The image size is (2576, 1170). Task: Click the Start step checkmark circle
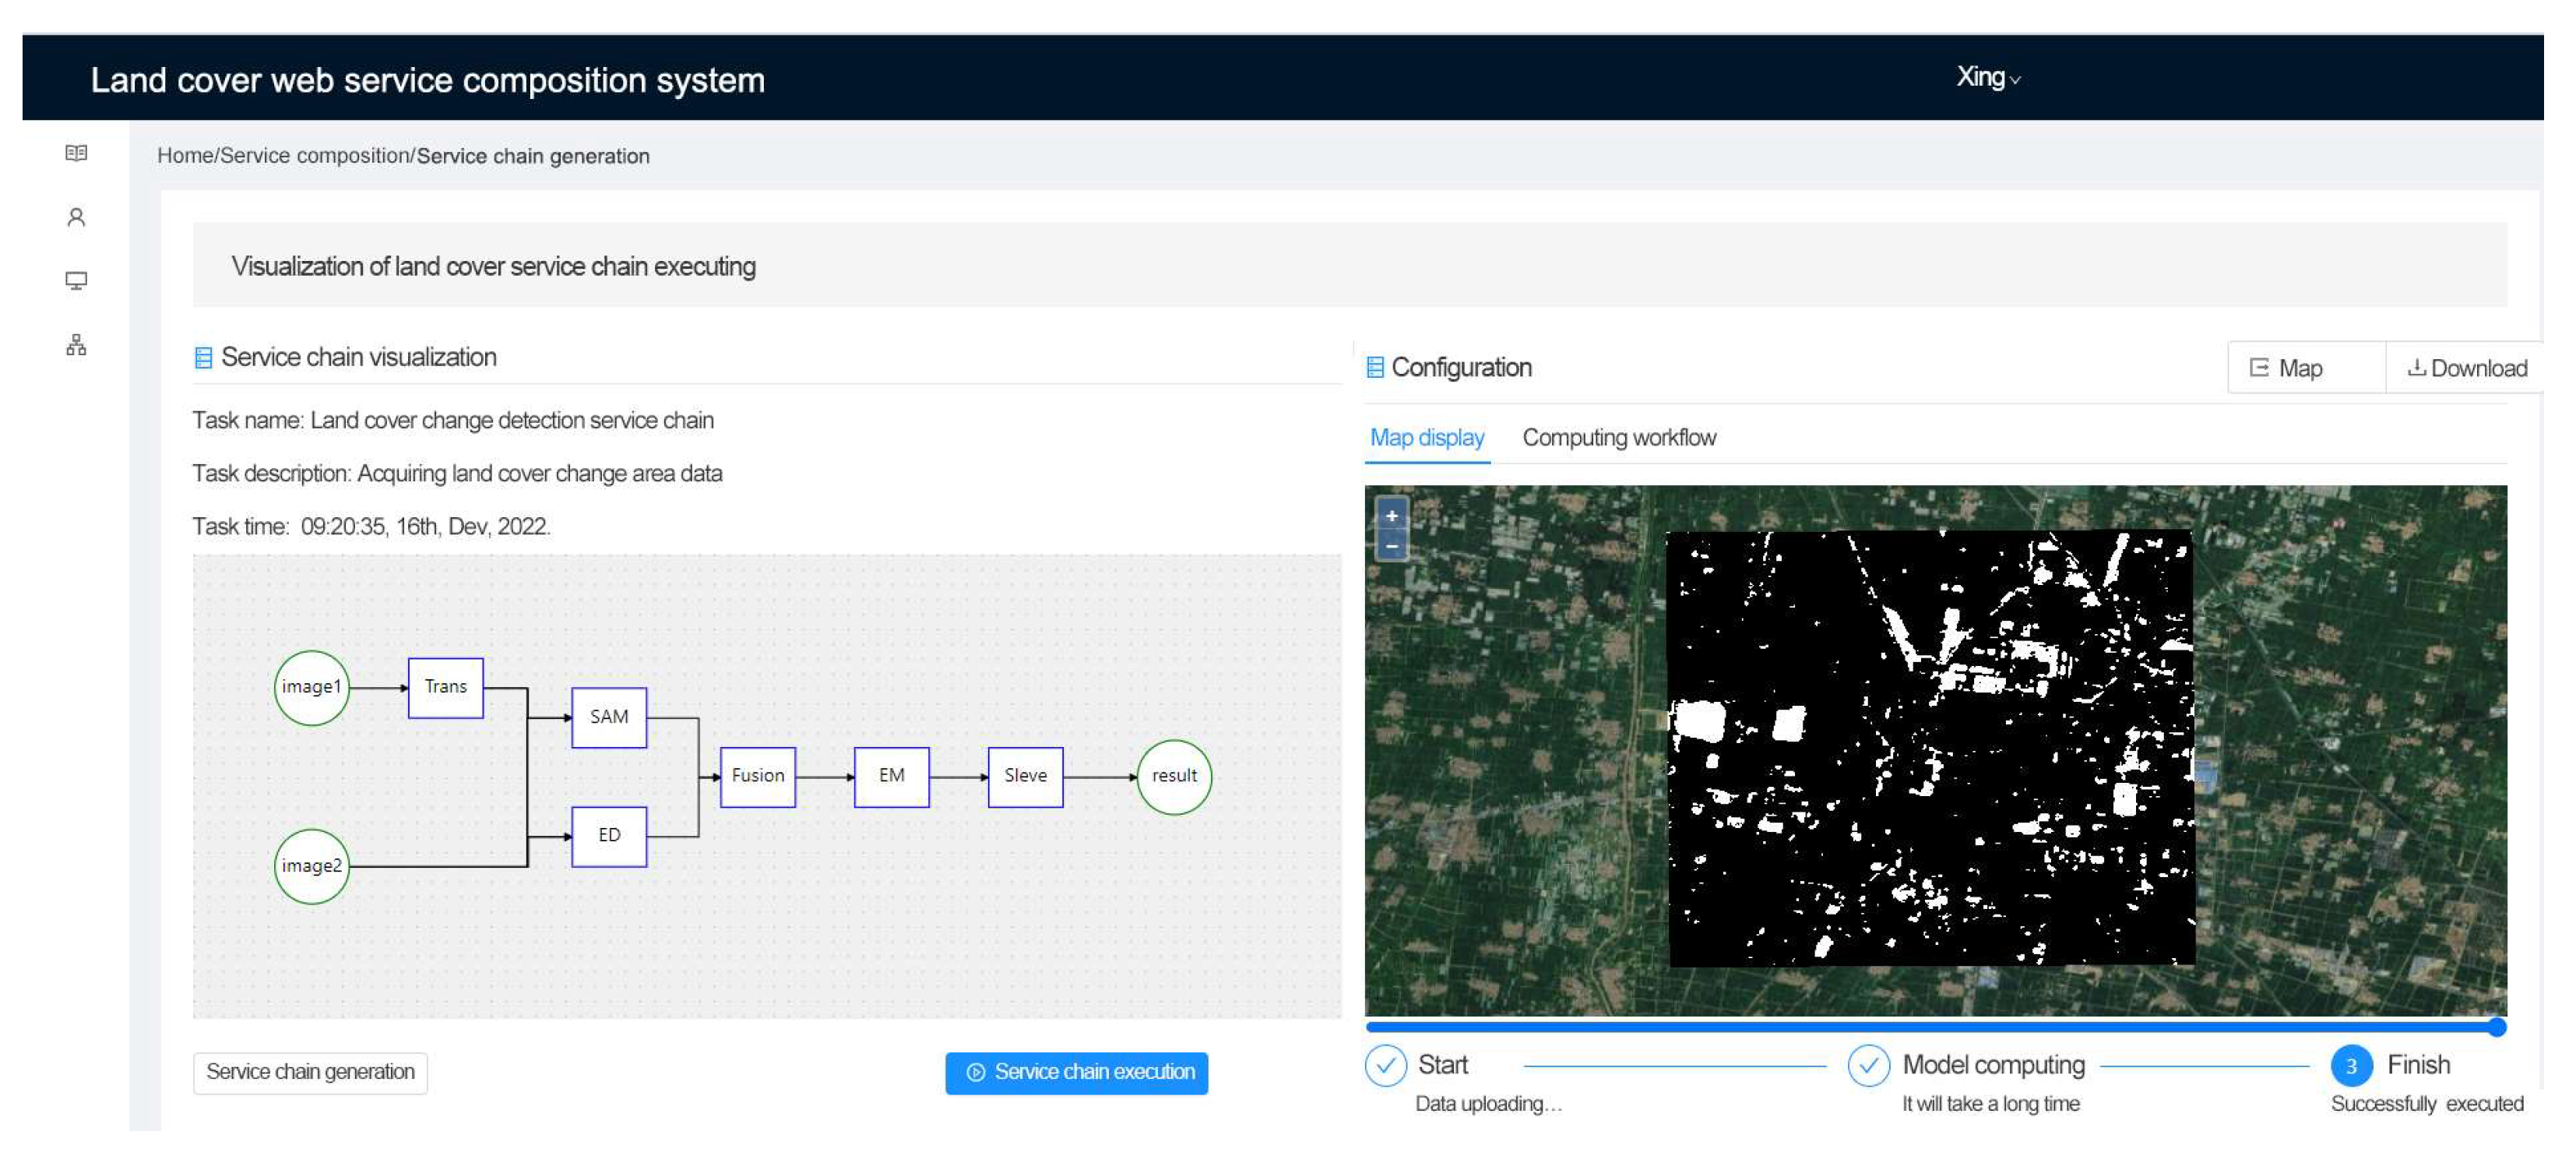(x=1385, y=1066)
